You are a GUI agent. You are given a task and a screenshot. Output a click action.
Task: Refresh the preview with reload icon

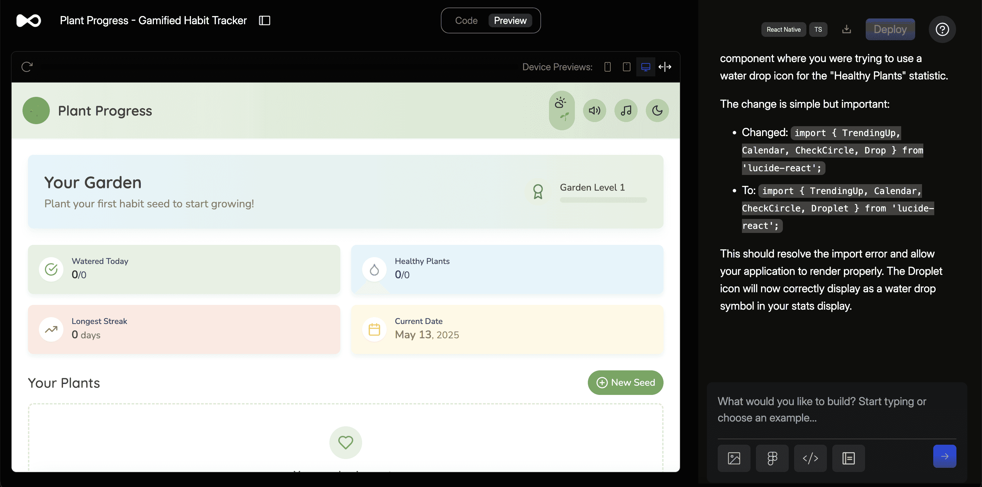[x=27, y=67]
